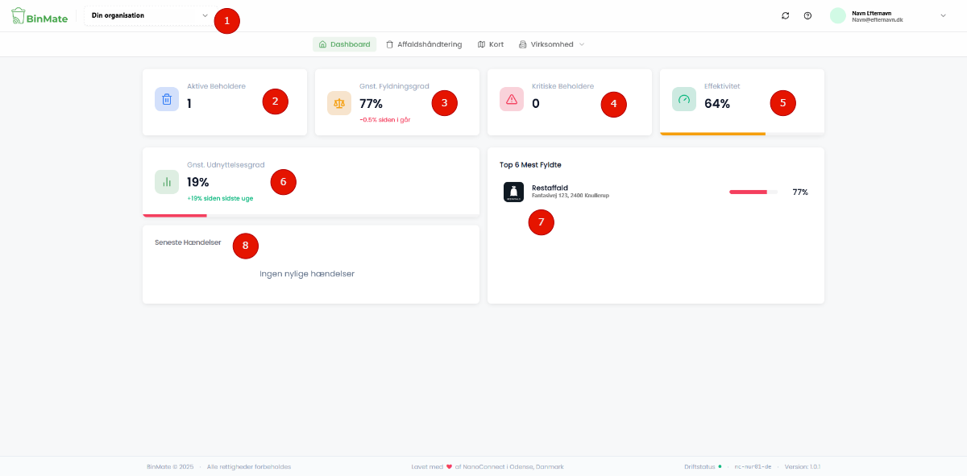Expand the Virksomhed menu
Image resolution: width=967 pixels, height=476 pixels.
(x=551, y=44)
